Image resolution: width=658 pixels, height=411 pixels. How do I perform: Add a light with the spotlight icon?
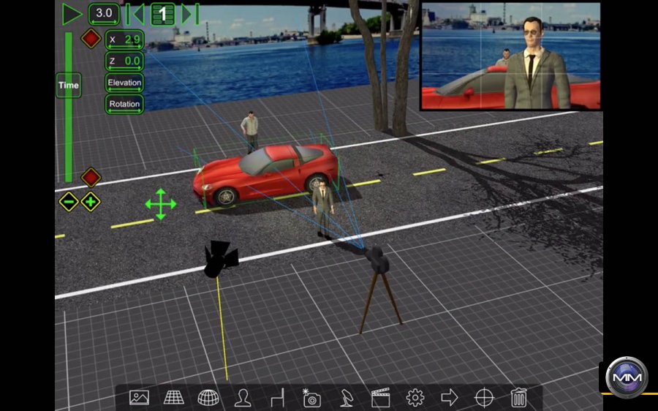347,397
